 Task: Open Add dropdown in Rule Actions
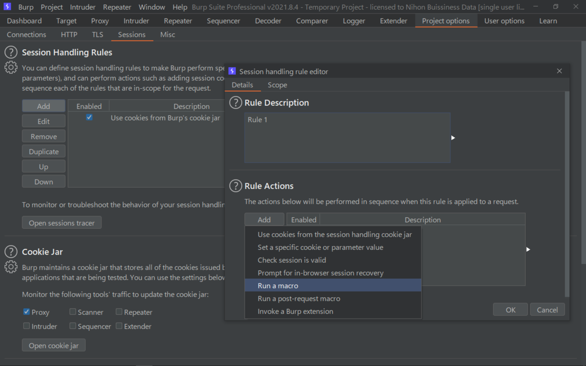(x=264, y=220)
